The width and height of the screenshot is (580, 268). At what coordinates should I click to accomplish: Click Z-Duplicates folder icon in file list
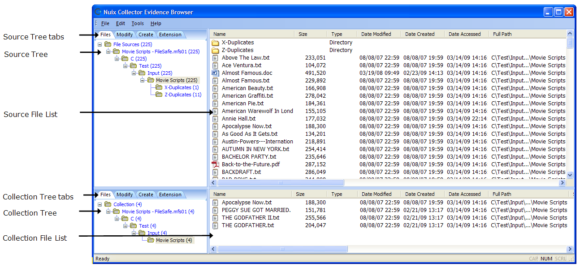215,50
